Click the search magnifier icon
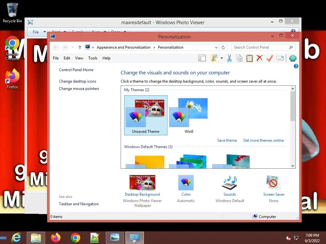326x244 pixels. click(291, 48)
